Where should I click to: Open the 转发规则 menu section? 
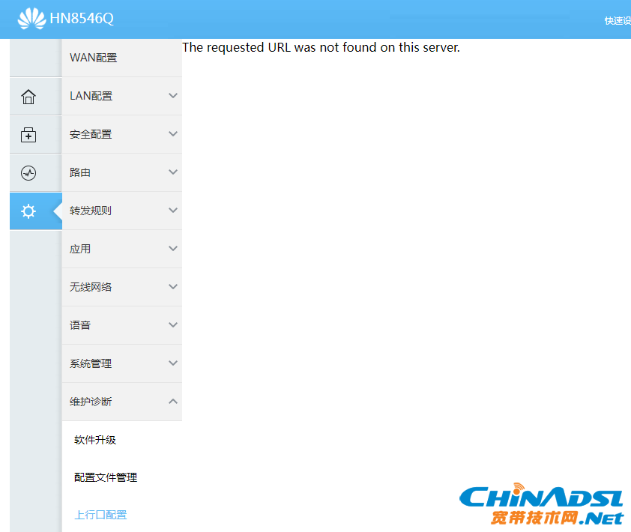pos(122,211)
